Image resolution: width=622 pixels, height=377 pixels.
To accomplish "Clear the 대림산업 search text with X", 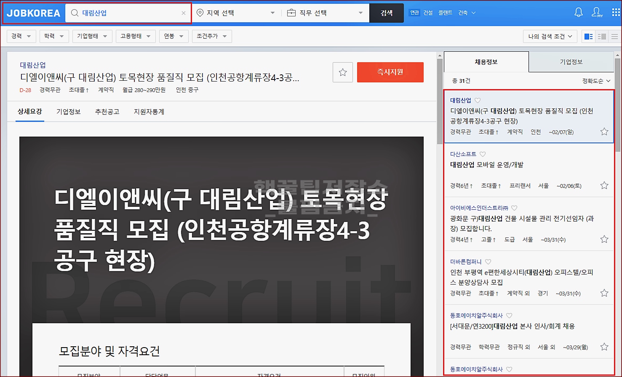I will 184,13.
